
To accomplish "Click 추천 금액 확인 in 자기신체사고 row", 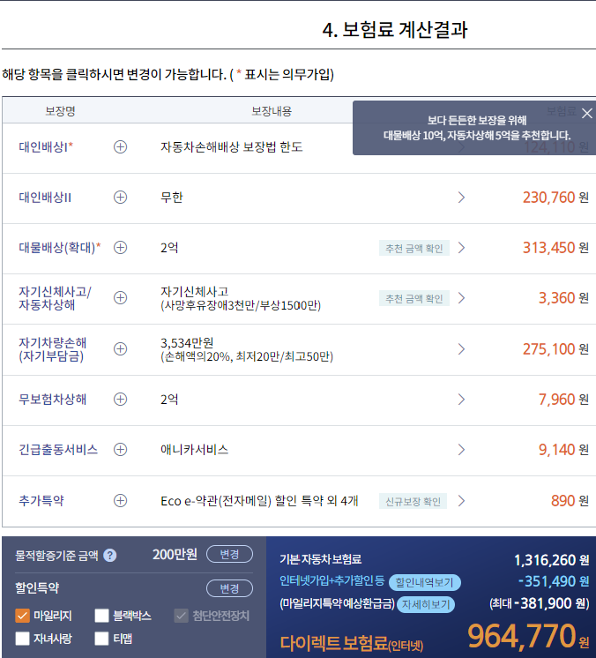I will [x=414, y=298].
